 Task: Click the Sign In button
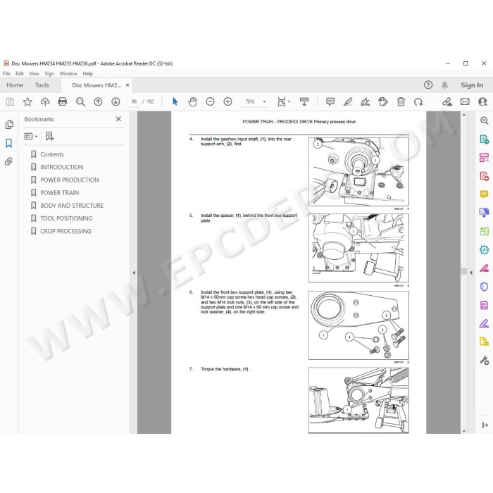472,85
